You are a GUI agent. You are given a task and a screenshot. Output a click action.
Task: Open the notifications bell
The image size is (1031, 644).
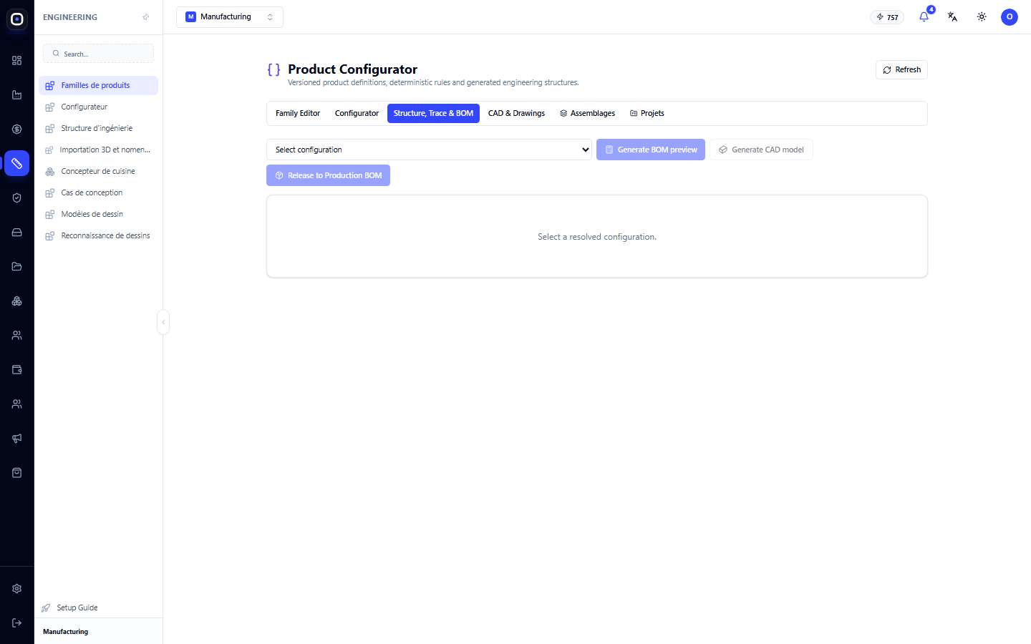pyautogui.click(x=924, y=16)
